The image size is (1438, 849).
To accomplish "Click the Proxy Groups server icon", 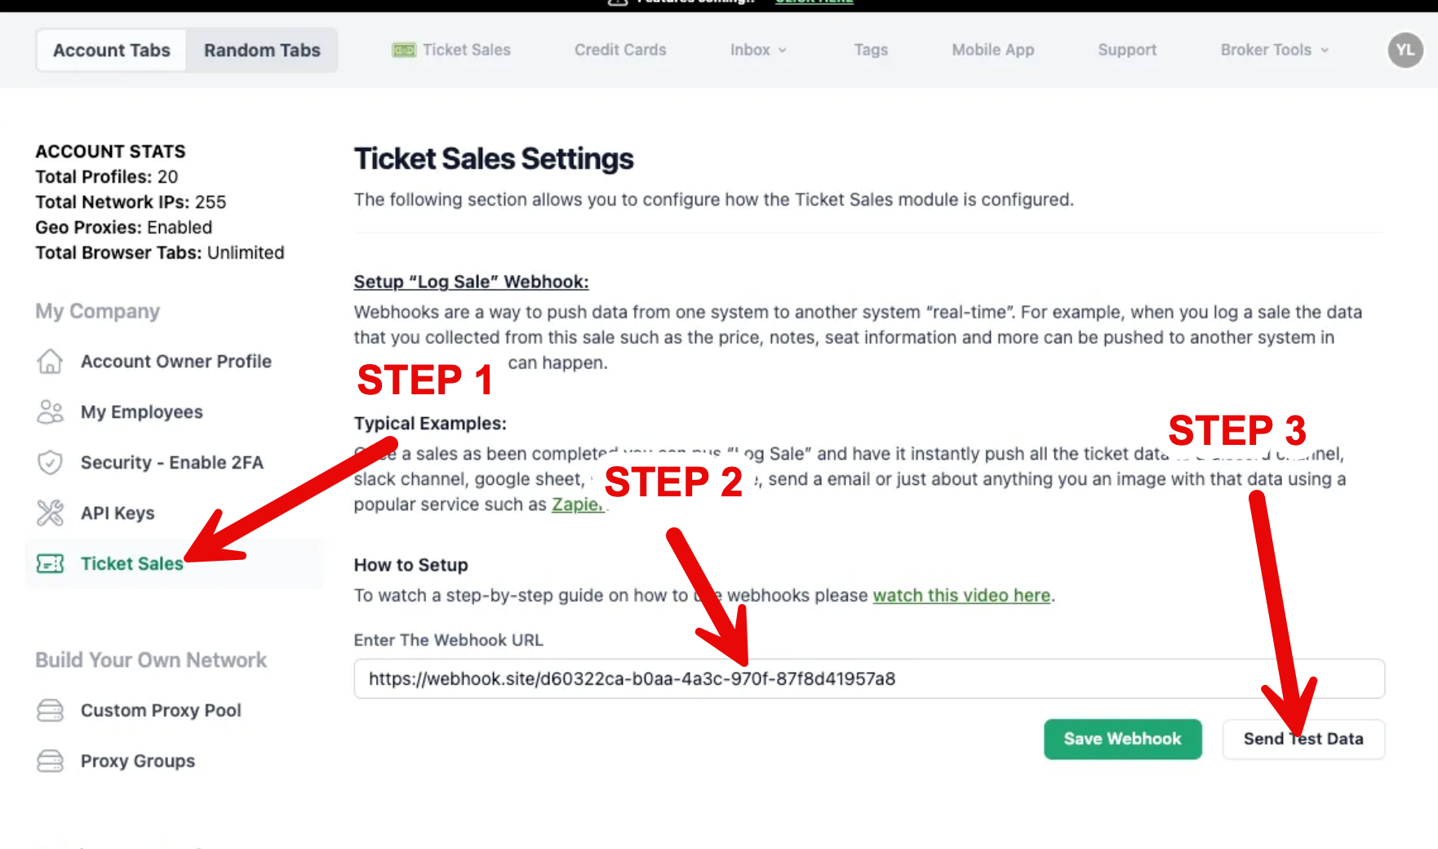I will point(50,761).
